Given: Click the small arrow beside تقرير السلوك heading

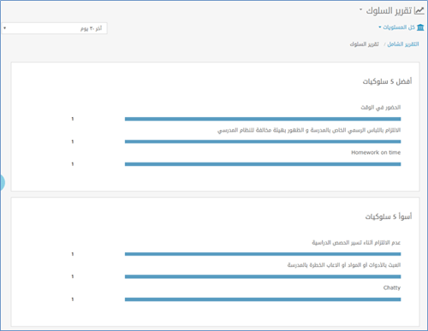Looking at the screenshot, I should (x=361, y=10).
